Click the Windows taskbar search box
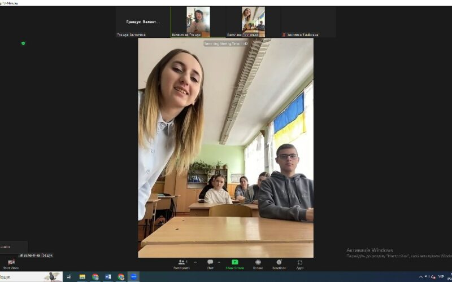The height and width of the screenshot is (282, 452). 23,277
